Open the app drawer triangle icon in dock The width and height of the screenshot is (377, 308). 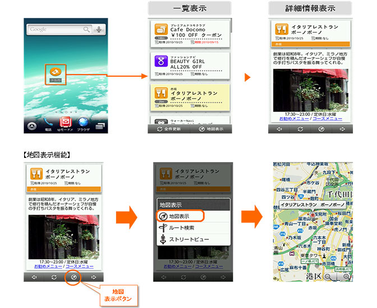coord(32,126)
